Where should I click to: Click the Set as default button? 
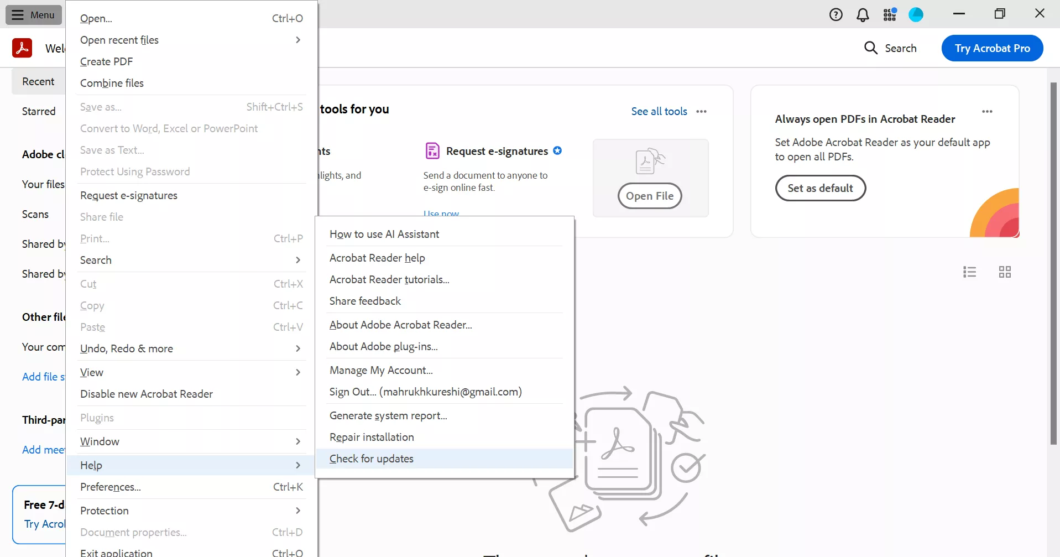coord(821,188)
